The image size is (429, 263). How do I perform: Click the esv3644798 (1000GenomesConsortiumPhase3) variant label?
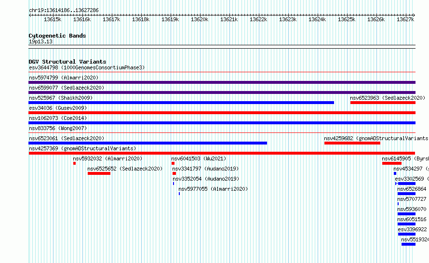(87, 67)
